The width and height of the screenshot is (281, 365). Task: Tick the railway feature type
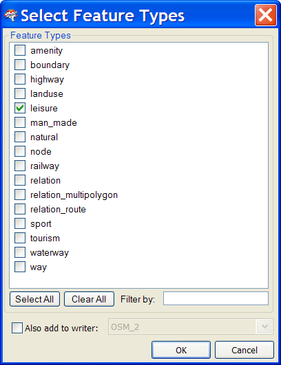pyautogui.click(x=20, y=166)
